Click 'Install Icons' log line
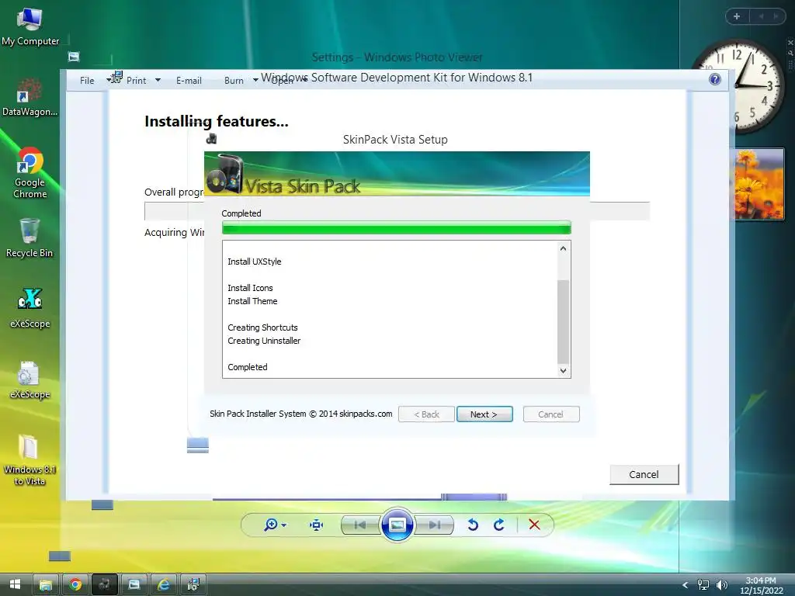795x596 pixels. (x=250, y=288)
